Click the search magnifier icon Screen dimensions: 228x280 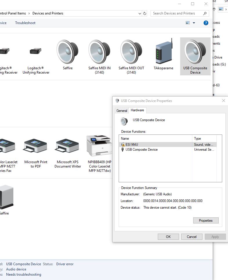[205, 13]
